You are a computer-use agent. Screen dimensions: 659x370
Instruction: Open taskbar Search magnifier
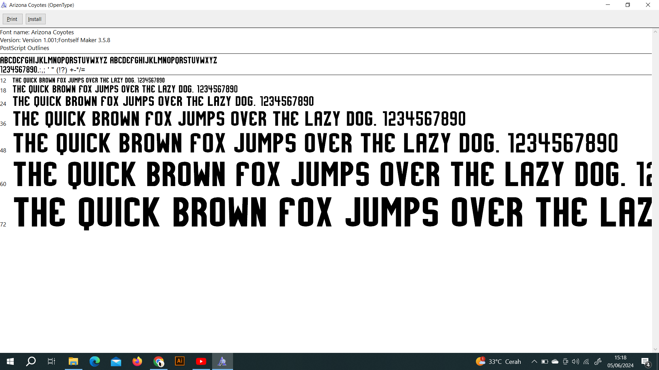pos(31,361)
